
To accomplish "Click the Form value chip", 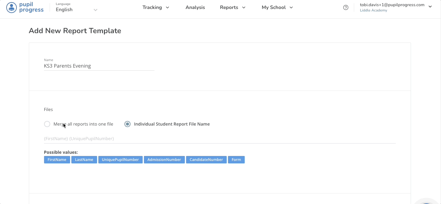I will [236, 159].
